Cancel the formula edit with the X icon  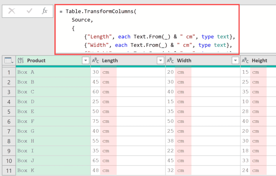pyautogui.click(x=11, y=11)
